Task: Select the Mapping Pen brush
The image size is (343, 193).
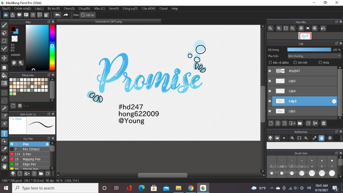Action: point(29,159)
